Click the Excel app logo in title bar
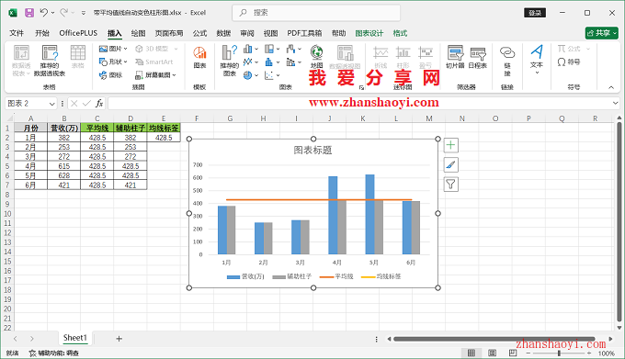The image size is (625, 359). tap(13, 13)
